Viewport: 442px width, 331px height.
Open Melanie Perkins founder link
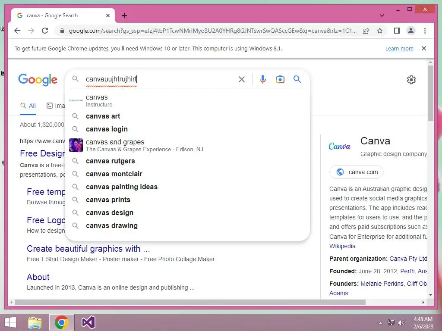382,284
